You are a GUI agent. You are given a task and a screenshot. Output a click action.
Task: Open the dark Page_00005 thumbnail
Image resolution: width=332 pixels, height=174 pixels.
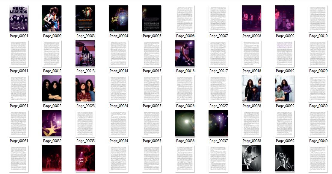(152, 19)
